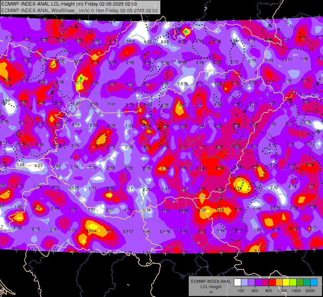The width and height of the screenshot is (323, 297).
Task: Click the wind shear value 0.525
Action: 74,188
